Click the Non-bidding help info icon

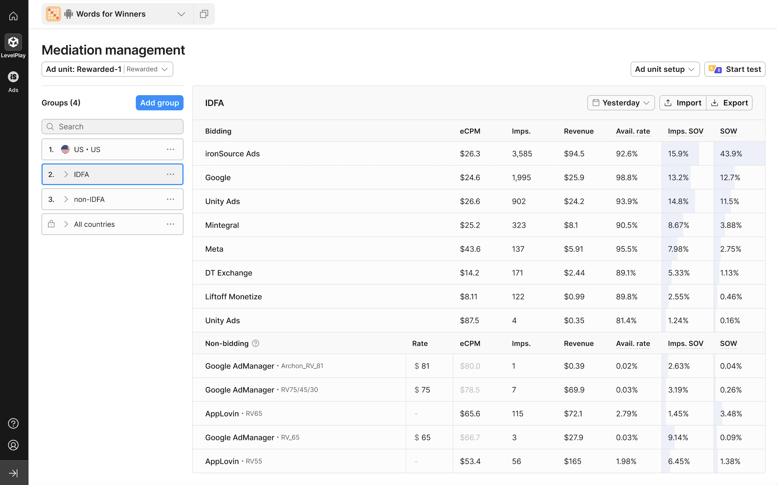pyautogui.click(x=256, y=343)
